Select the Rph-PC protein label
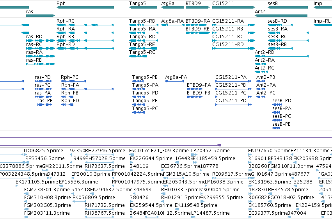332x219 pixels. pyautogui.click(x=69, y=77)
